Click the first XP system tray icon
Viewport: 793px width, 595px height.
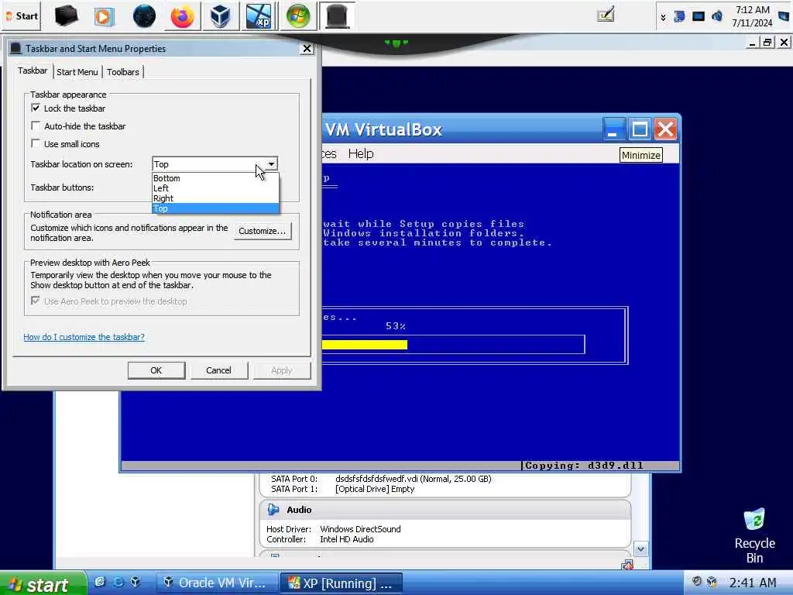tap(696, 582)
